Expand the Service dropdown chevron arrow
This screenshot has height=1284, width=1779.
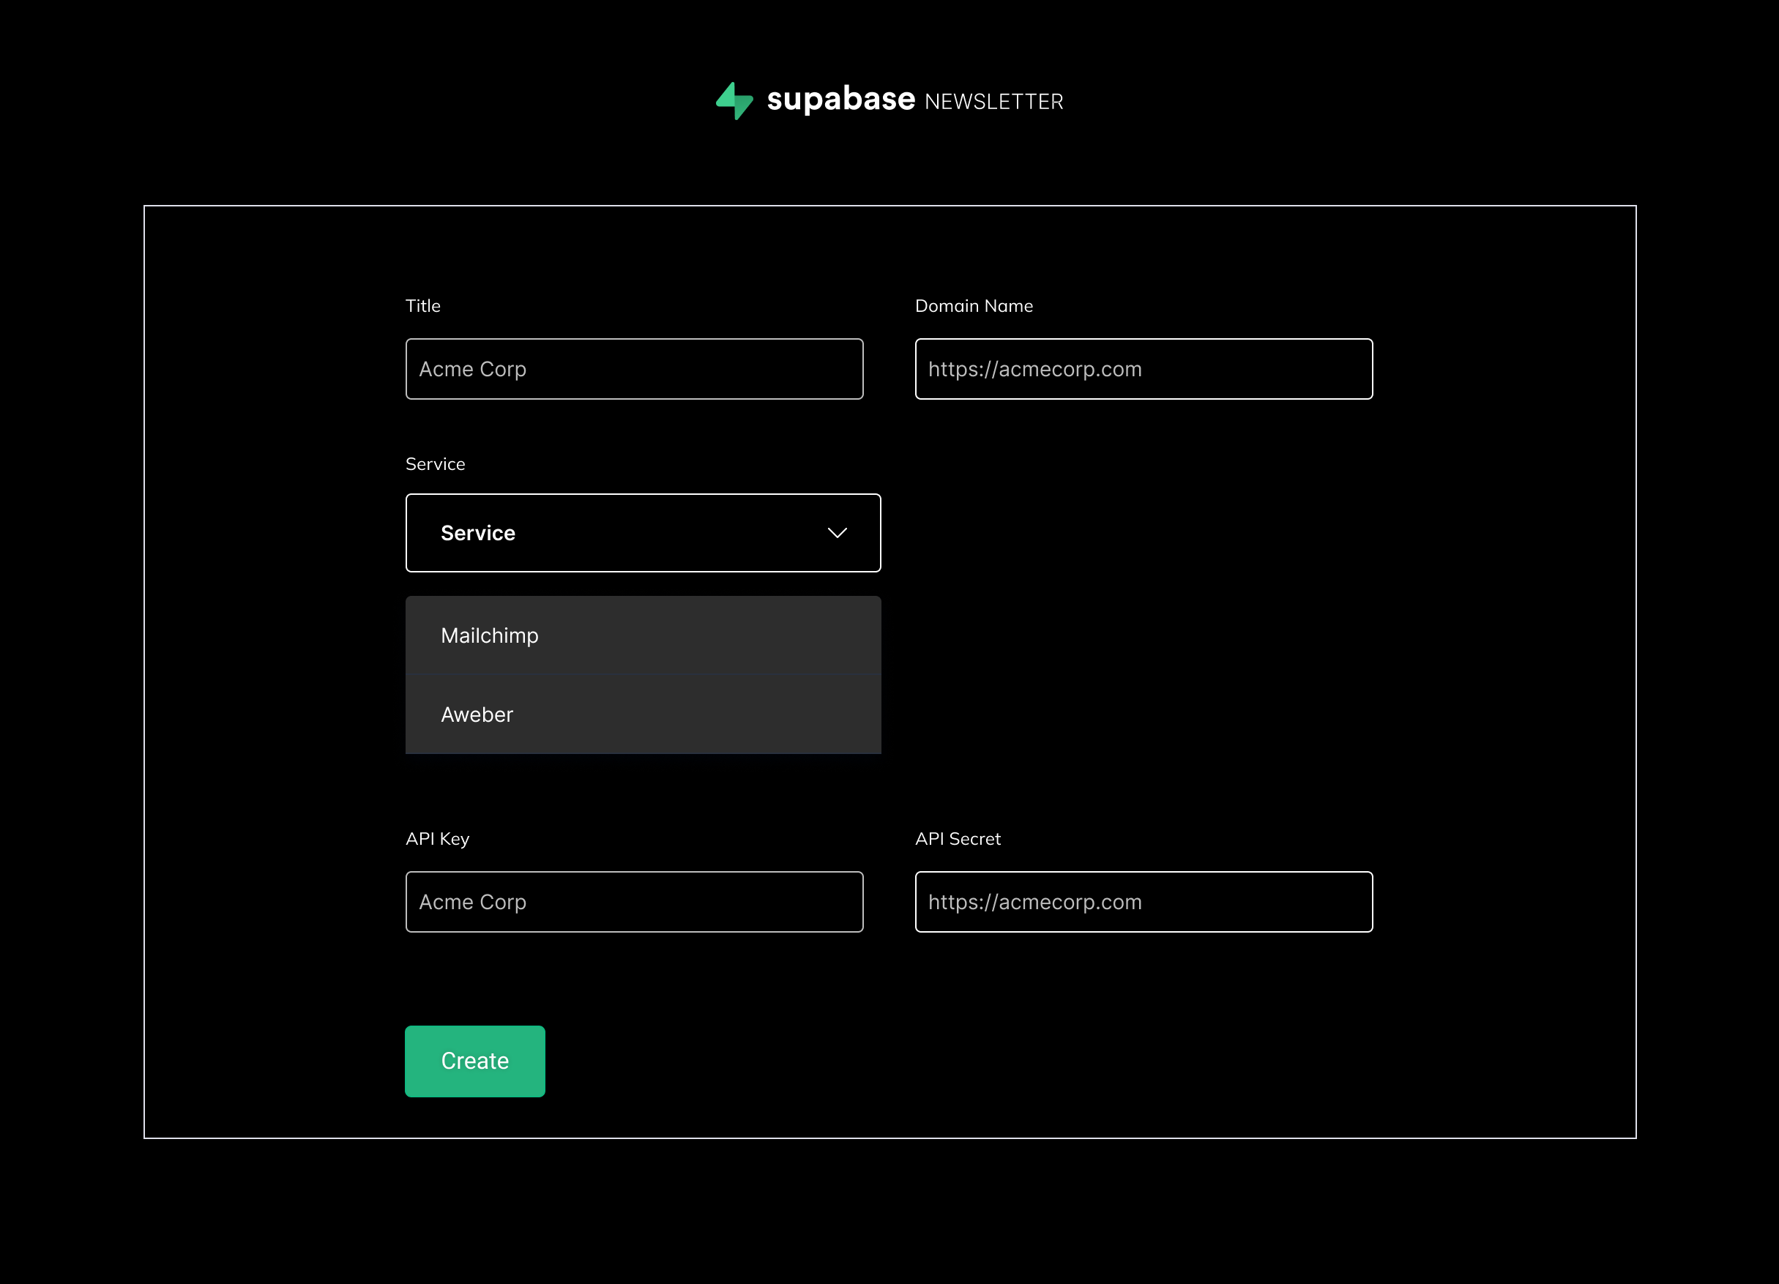click(x=837, y=533)
